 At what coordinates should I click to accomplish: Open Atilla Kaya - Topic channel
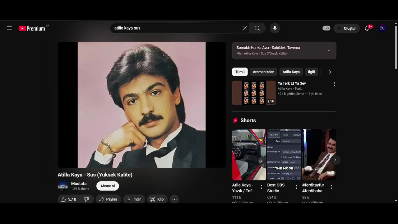[290, 89]
